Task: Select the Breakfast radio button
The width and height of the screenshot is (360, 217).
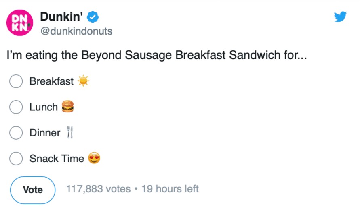Action: tap(16, 81)
